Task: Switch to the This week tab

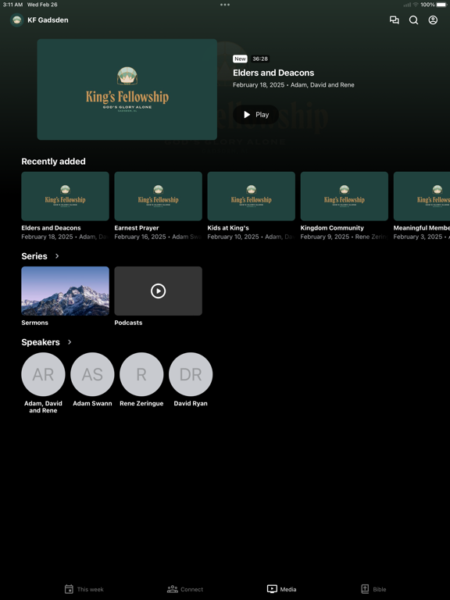Action: point(84,589)
